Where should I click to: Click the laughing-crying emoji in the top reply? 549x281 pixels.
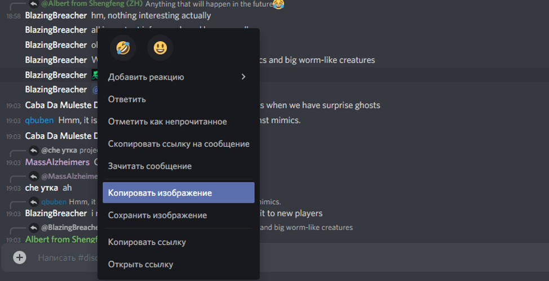278,4
